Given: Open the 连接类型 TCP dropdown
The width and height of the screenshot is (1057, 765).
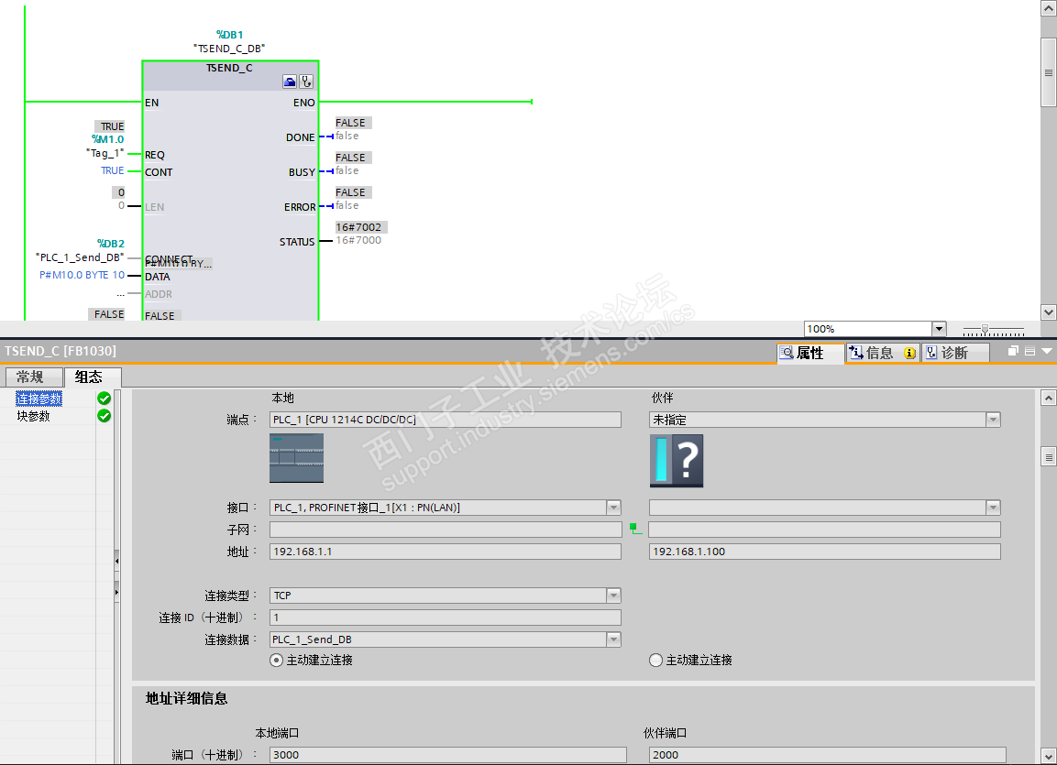Looking at the screenshot, I should click(x=613, y=596).
